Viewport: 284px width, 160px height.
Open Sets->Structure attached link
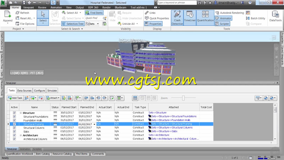157,113
